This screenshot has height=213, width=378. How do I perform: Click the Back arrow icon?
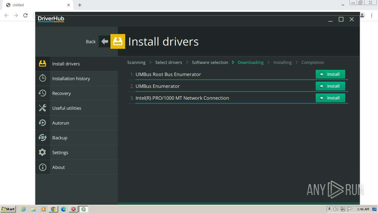tap(105, 41)
